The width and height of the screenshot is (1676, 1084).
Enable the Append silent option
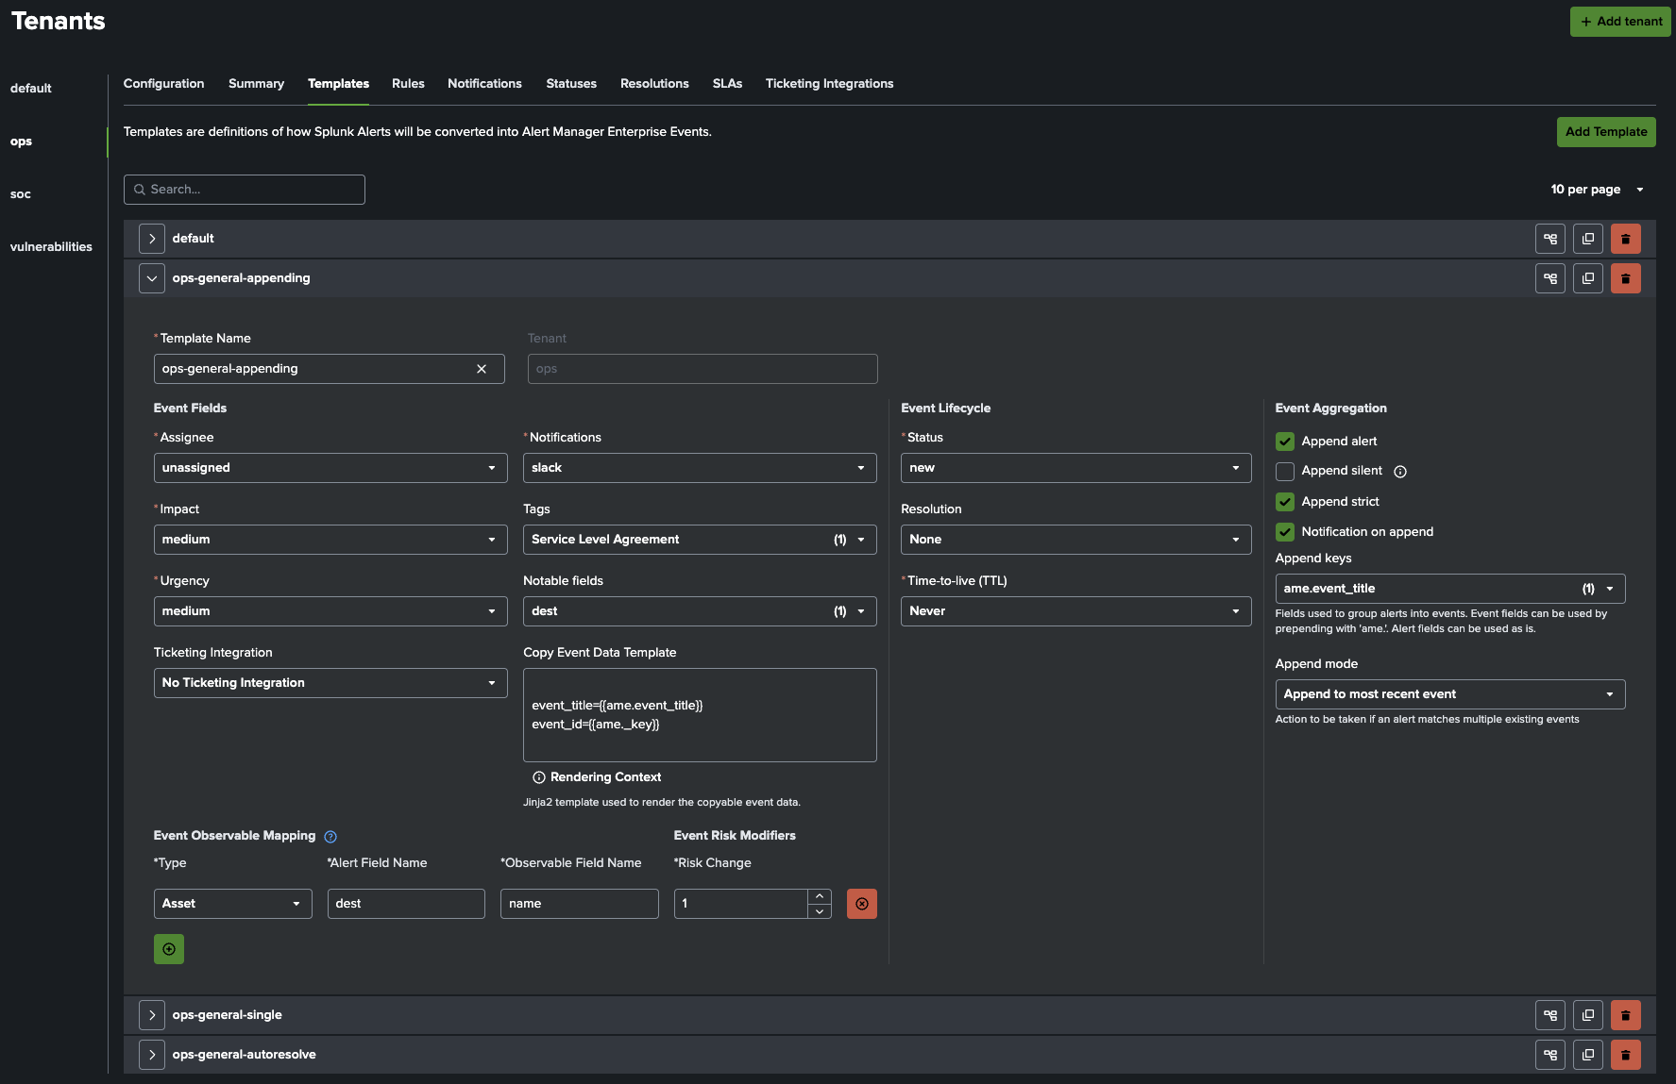coord(1285,471)
